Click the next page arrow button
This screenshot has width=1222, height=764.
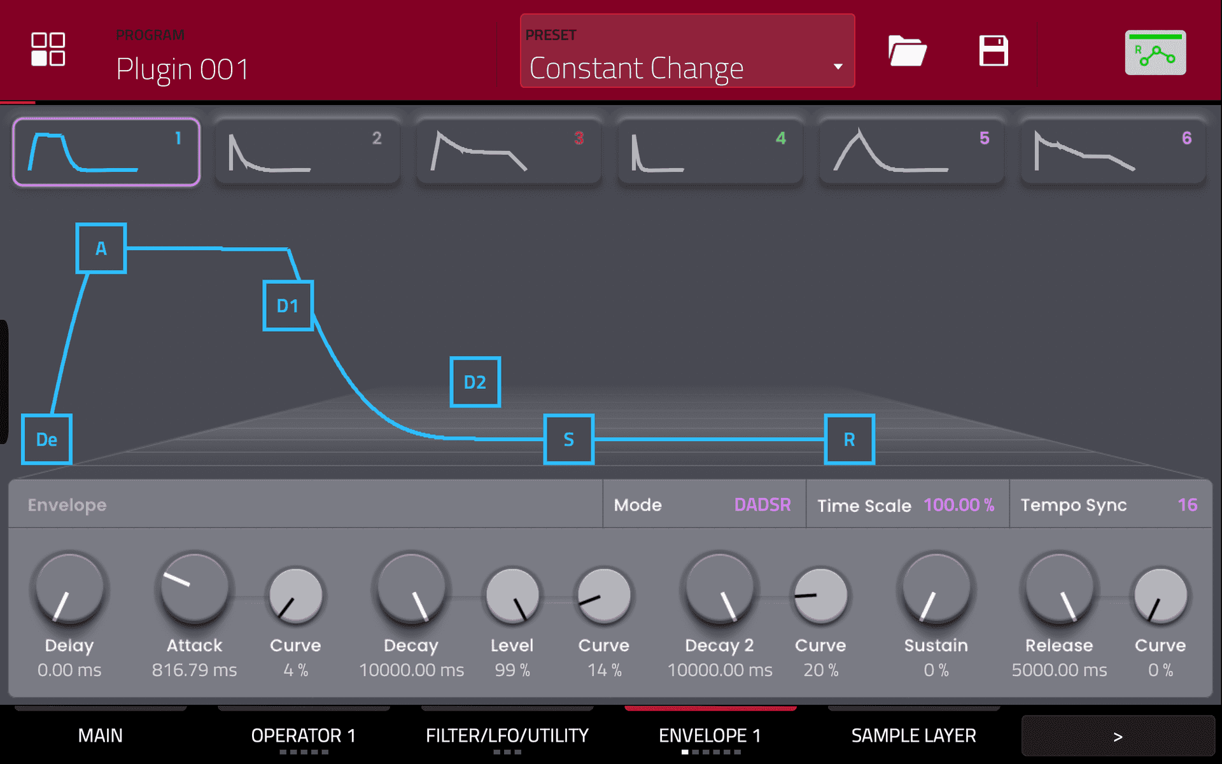(x=1118, y=736)
